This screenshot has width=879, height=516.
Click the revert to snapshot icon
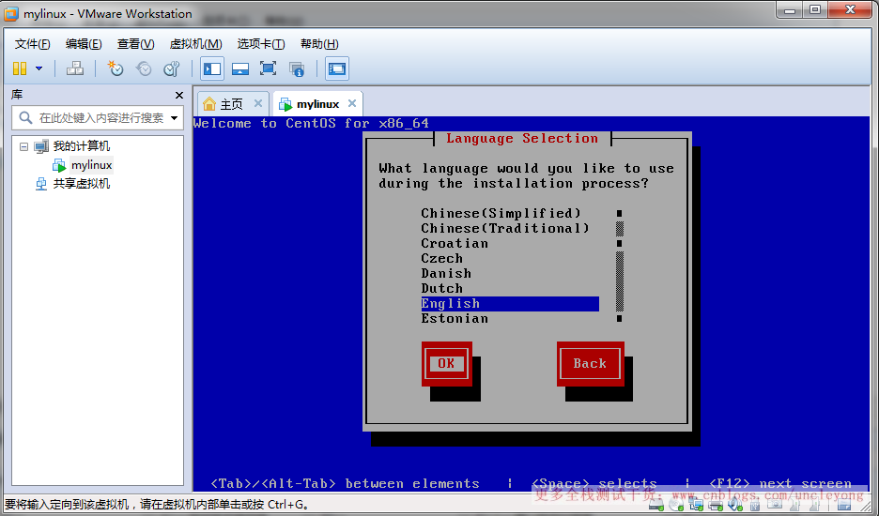144,68
